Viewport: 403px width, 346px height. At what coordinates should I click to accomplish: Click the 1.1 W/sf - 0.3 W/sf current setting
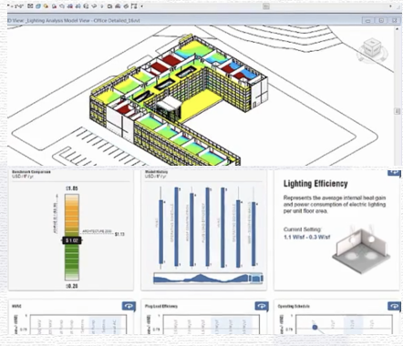pyautogui.click(x=306, y=237)
